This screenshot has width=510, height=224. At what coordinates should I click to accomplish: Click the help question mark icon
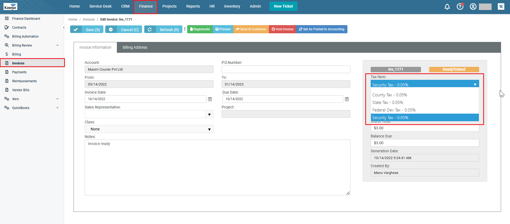click(x=460, y=6)
